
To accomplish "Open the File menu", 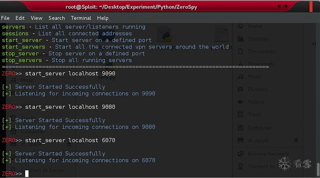I will coord(5,18).
